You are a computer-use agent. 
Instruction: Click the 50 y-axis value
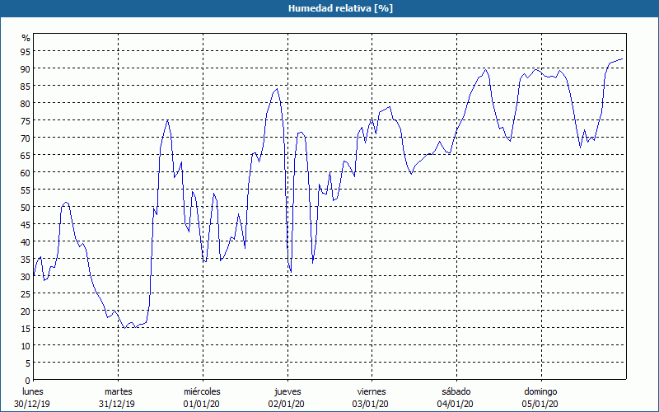point(26,208)
